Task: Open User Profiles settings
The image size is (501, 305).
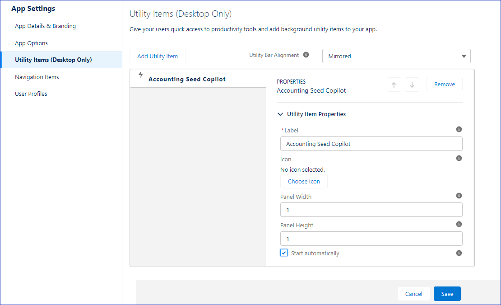Action: click(x=31, y=94)
